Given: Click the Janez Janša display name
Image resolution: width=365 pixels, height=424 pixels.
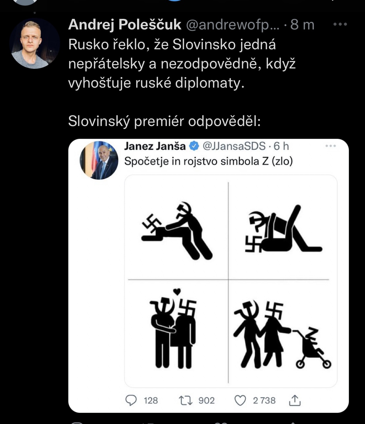Looking at the screenshot, I should (x=155, y=146).
